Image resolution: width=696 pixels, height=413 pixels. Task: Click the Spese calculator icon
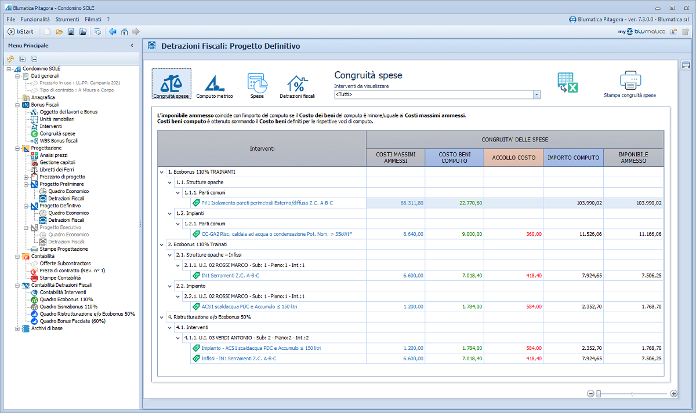(x=257, y=84)
